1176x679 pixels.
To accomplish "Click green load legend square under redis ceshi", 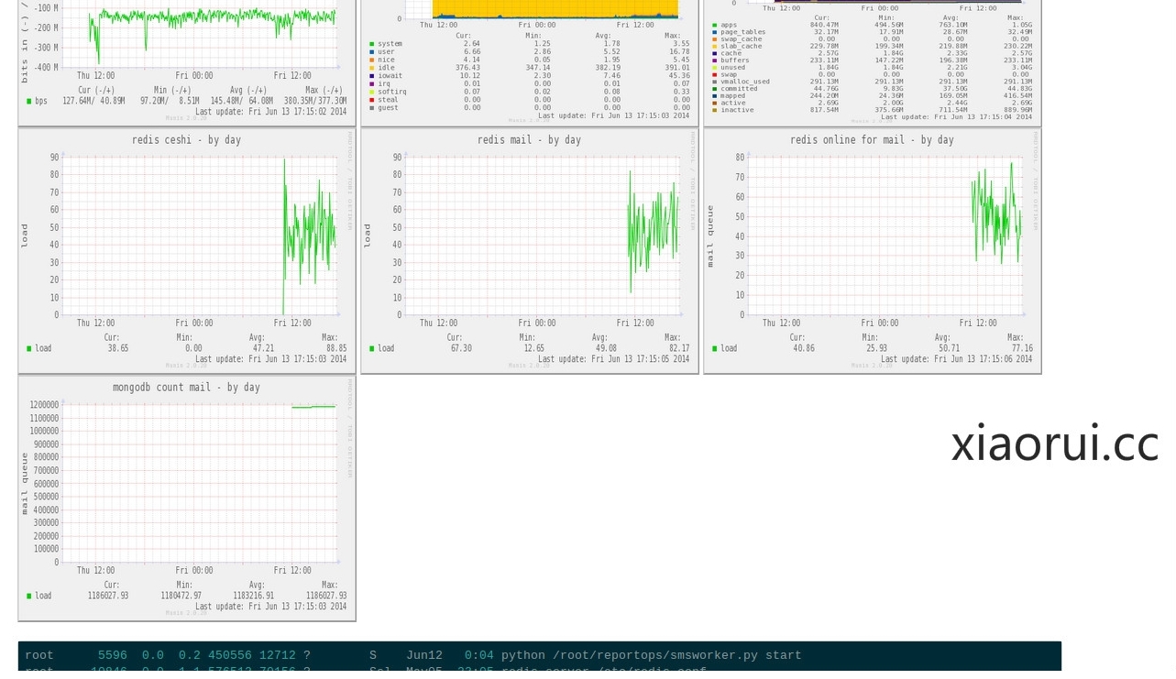I will [x=29, y=349].
